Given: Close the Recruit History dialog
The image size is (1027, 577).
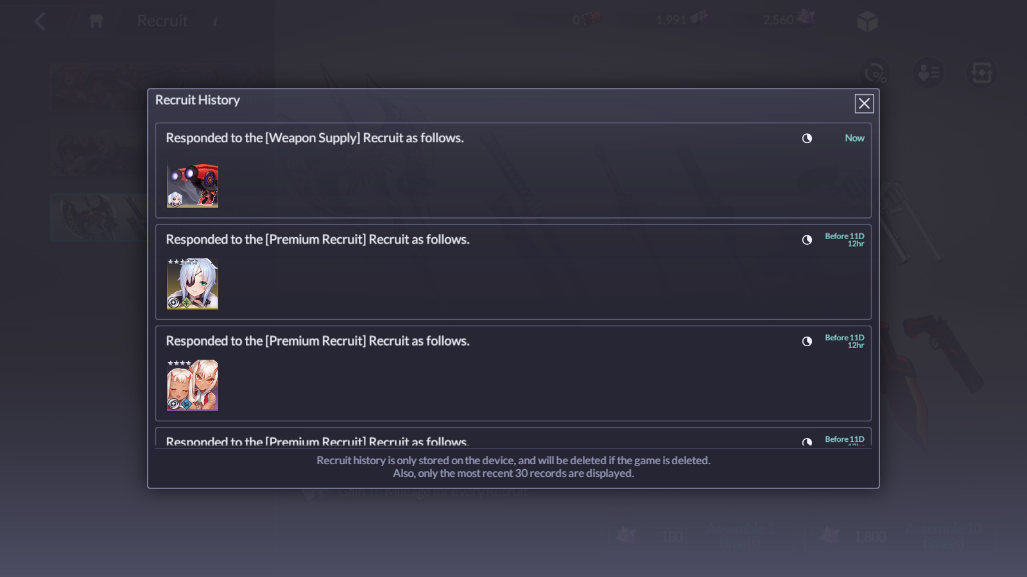Looking at the screenshot, I should (864, 104).
